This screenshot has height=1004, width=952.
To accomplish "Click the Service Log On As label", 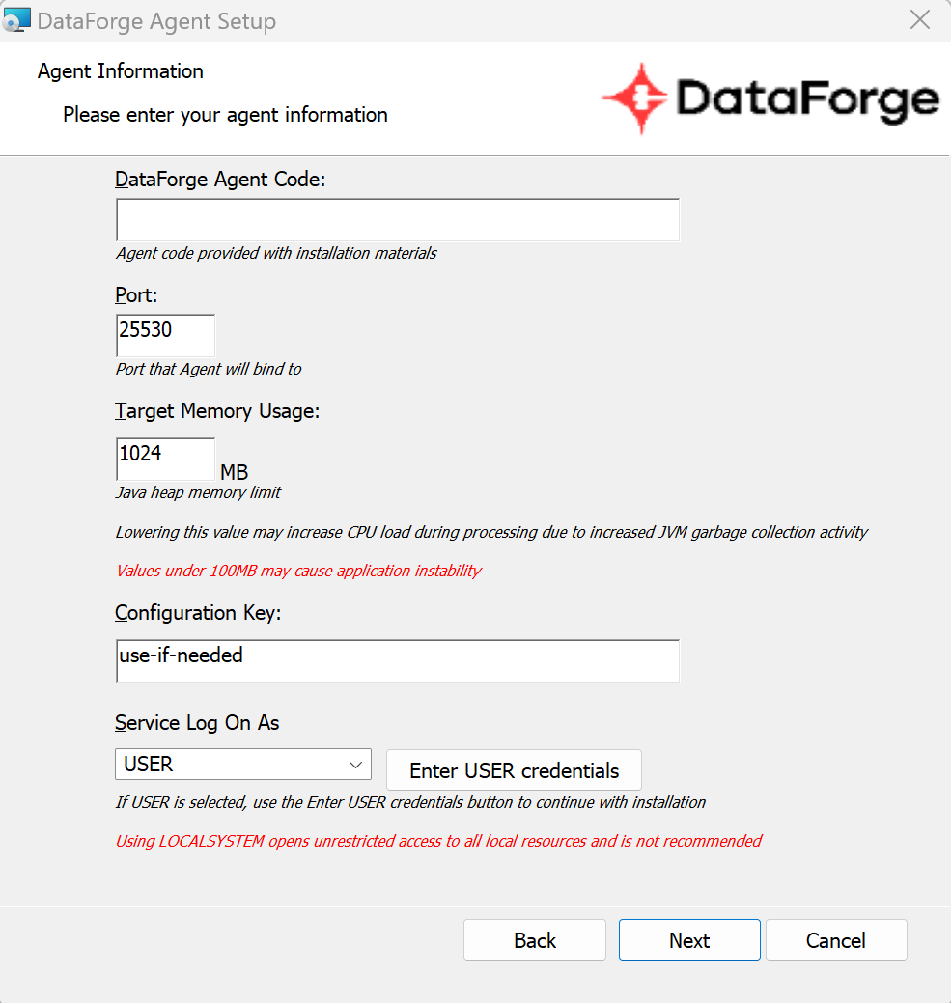I will [x=197, y=723].
